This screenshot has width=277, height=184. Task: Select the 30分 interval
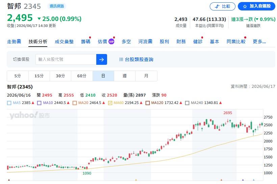tap(60, 76)
